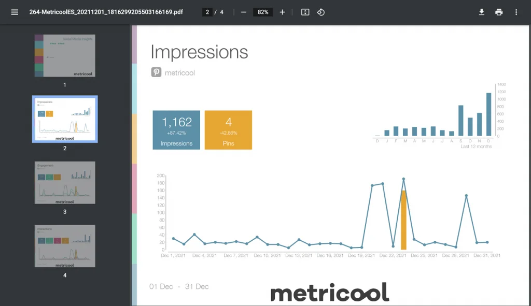Select the orange Pins metric card
Viewport: 531px width, 306px height.
pos(228,130)
